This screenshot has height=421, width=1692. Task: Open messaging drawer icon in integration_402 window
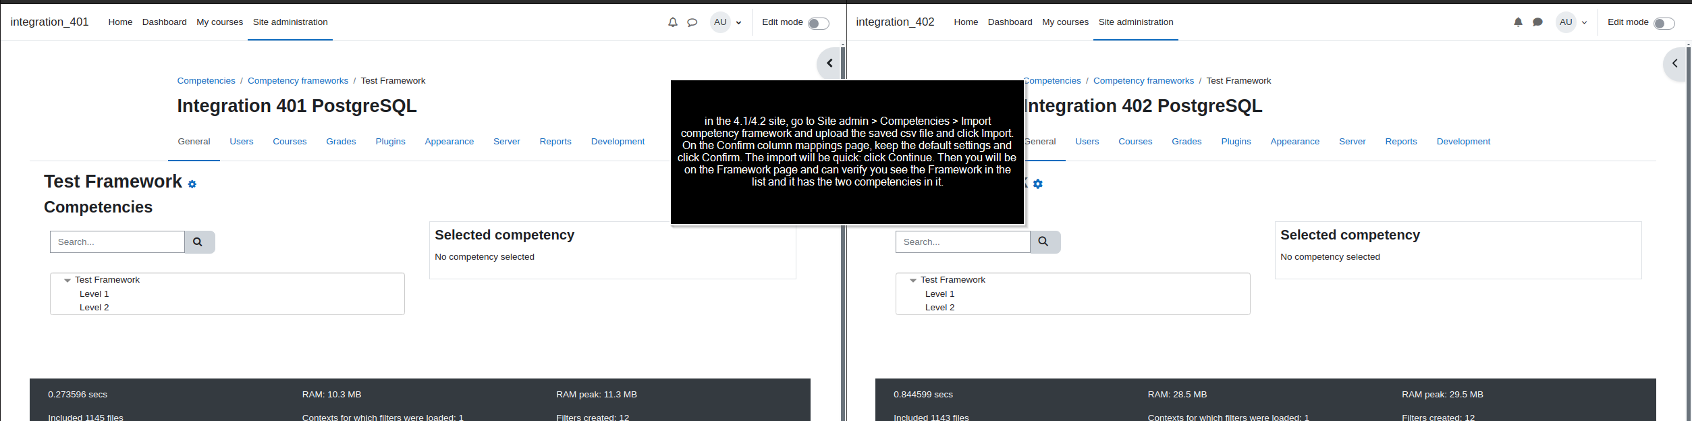point(1537,22)
